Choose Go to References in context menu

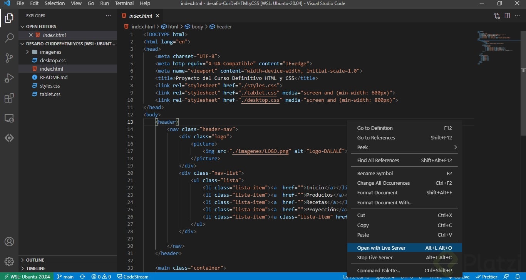click(404, 138)
